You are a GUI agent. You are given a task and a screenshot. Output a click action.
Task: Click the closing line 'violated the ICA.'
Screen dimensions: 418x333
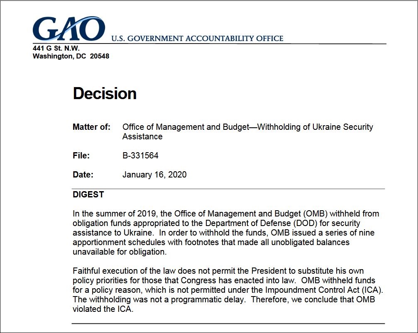pos(103,309)
